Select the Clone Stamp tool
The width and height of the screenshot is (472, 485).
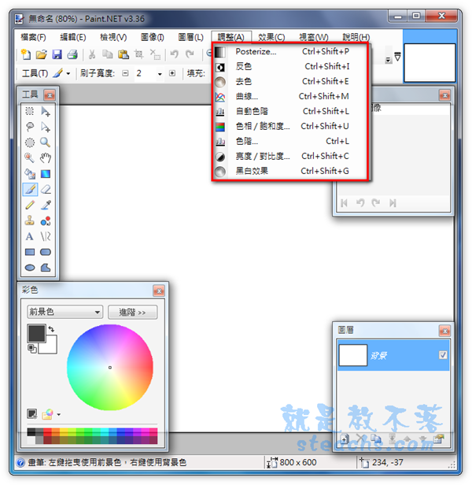click(x=30, y=220)
